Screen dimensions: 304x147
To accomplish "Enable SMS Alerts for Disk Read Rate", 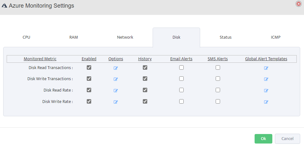I will pos(218,90).
